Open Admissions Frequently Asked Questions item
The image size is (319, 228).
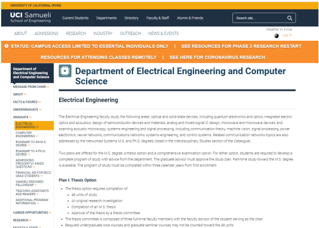pos(30,164)
